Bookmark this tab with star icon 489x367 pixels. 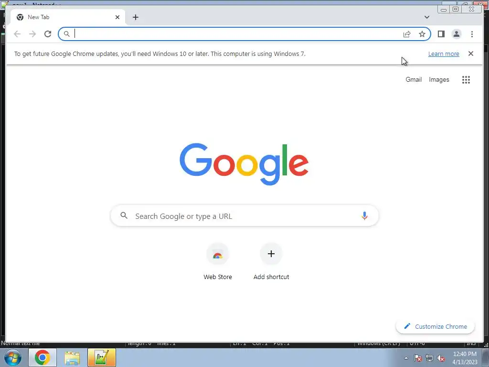(x=422, y=34)
